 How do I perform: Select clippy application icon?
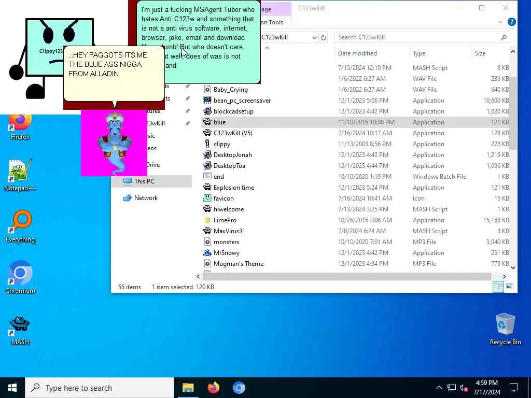(207, 144)
